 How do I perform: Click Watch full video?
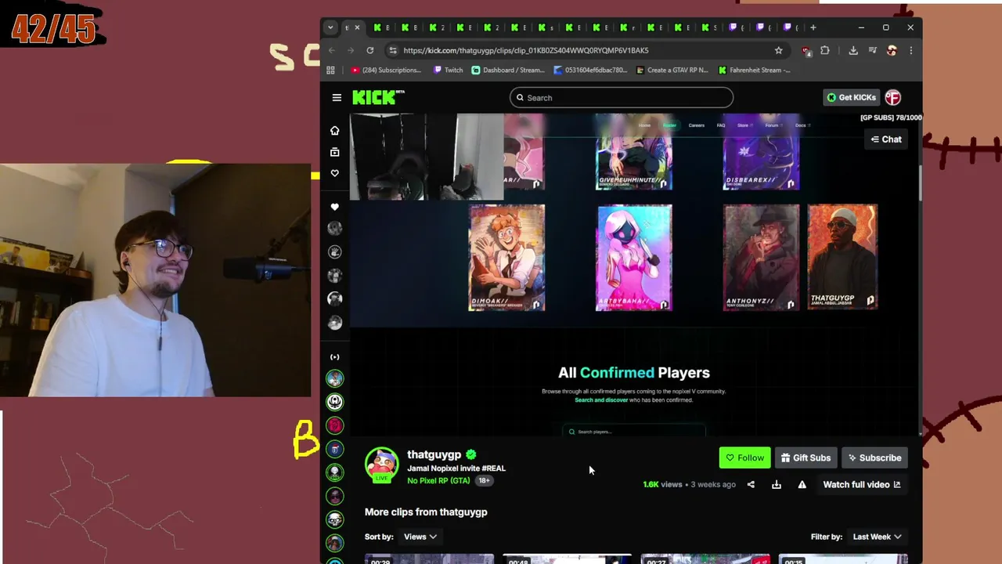click(862, 485)
